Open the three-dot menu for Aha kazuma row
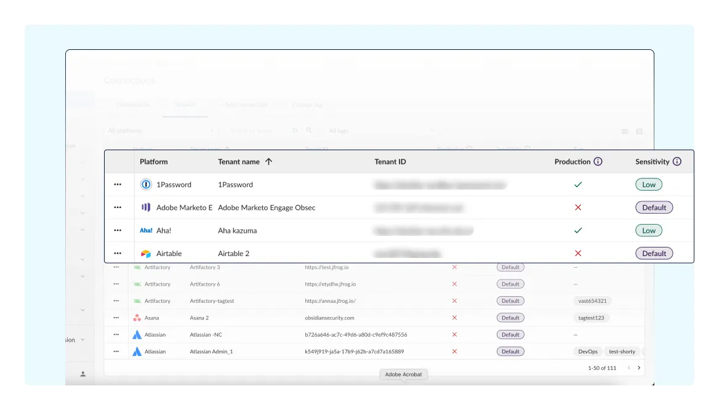 (x=118, y=230)
